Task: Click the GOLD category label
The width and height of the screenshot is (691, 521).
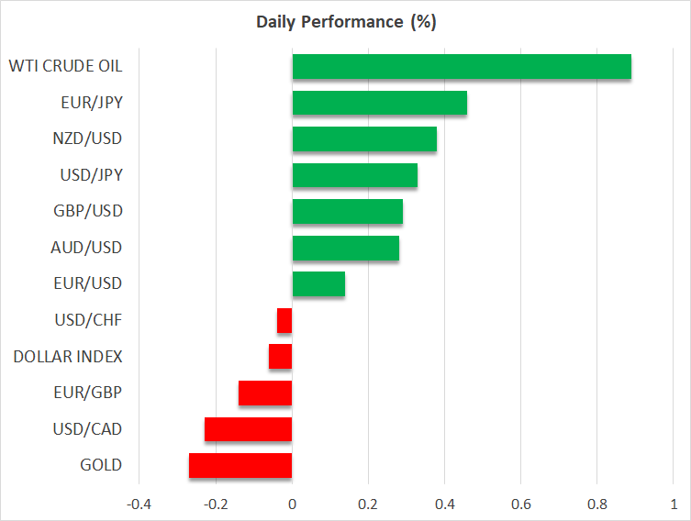Action: click(x=101, y=465)
